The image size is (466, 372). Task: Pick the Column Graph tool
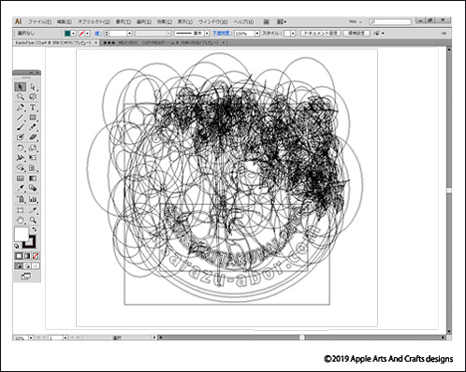point(33,199)
